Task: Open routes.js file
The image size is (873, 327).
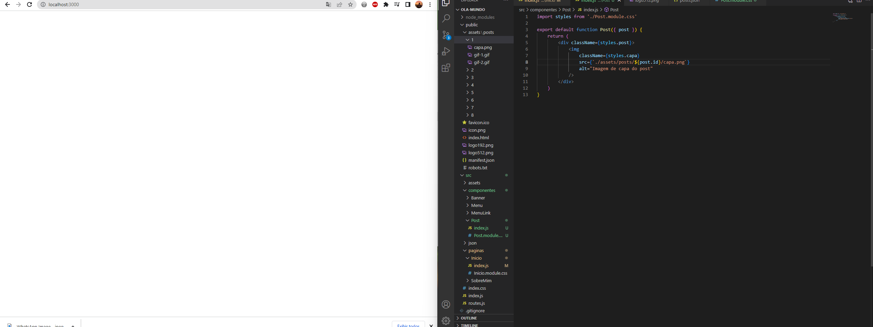Action: coord(484,303)
